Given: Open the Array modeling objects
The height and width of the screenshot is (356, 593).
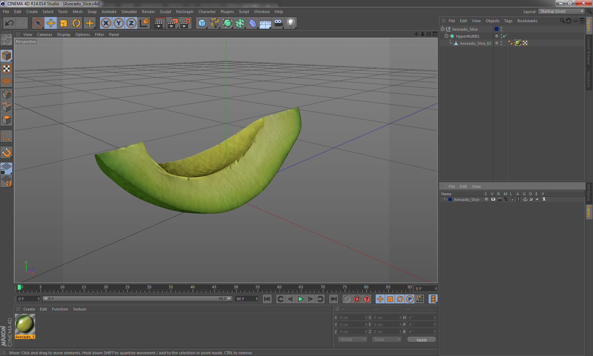Looking at the screenshot, I should click(x=240, y=23).
